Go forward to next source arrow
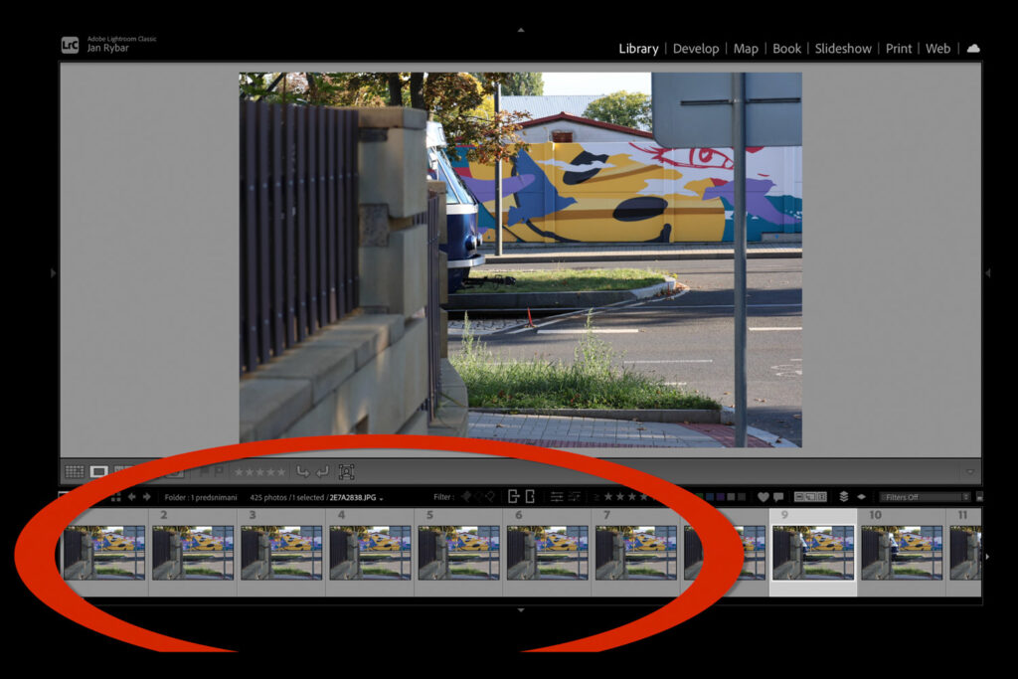Viewport: 1018px width, 679px height. [147, 497]
